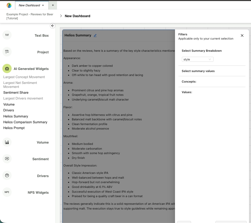Close the New Dashboard tab
251x223 pixels.
click(43, 5)
